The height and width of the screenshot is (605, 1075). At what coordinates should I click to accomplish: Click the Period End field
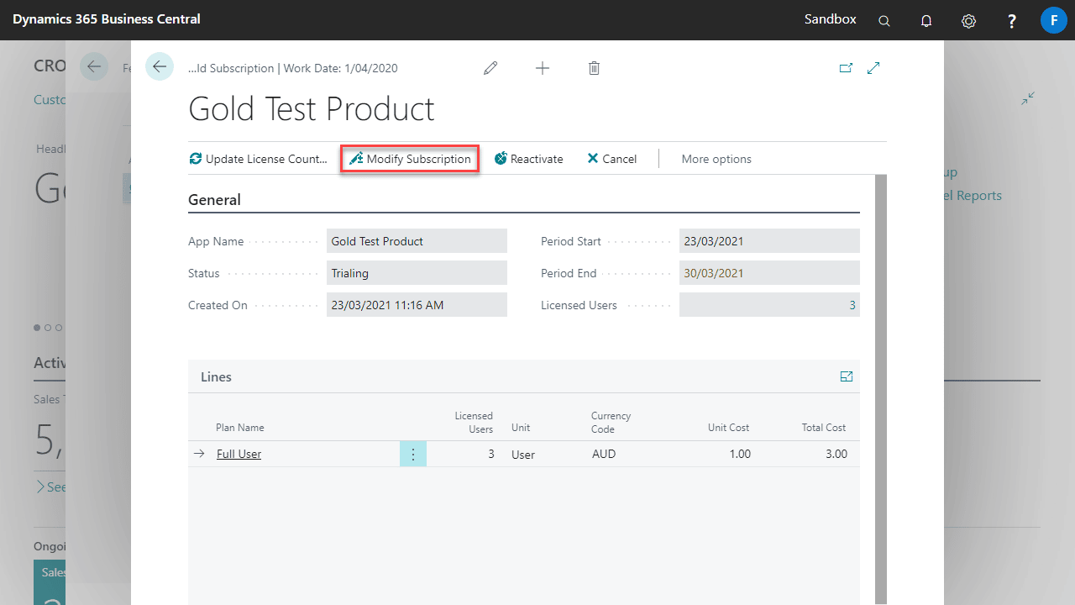pyautogui.click(x=769, y=273)
